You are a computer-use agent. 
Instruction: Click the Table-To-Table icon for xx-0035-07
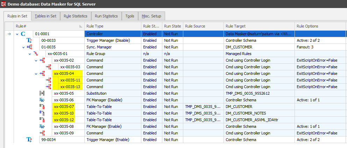click(x=42, y=107)
